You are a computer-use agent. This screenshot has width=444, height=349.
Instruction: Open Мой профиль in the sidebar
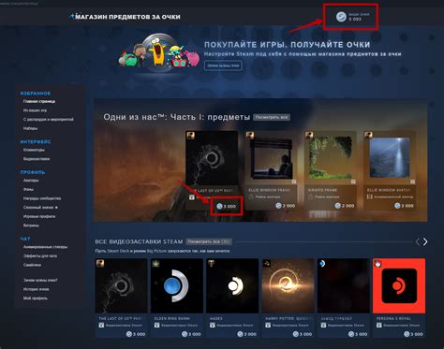pos(36,298)
